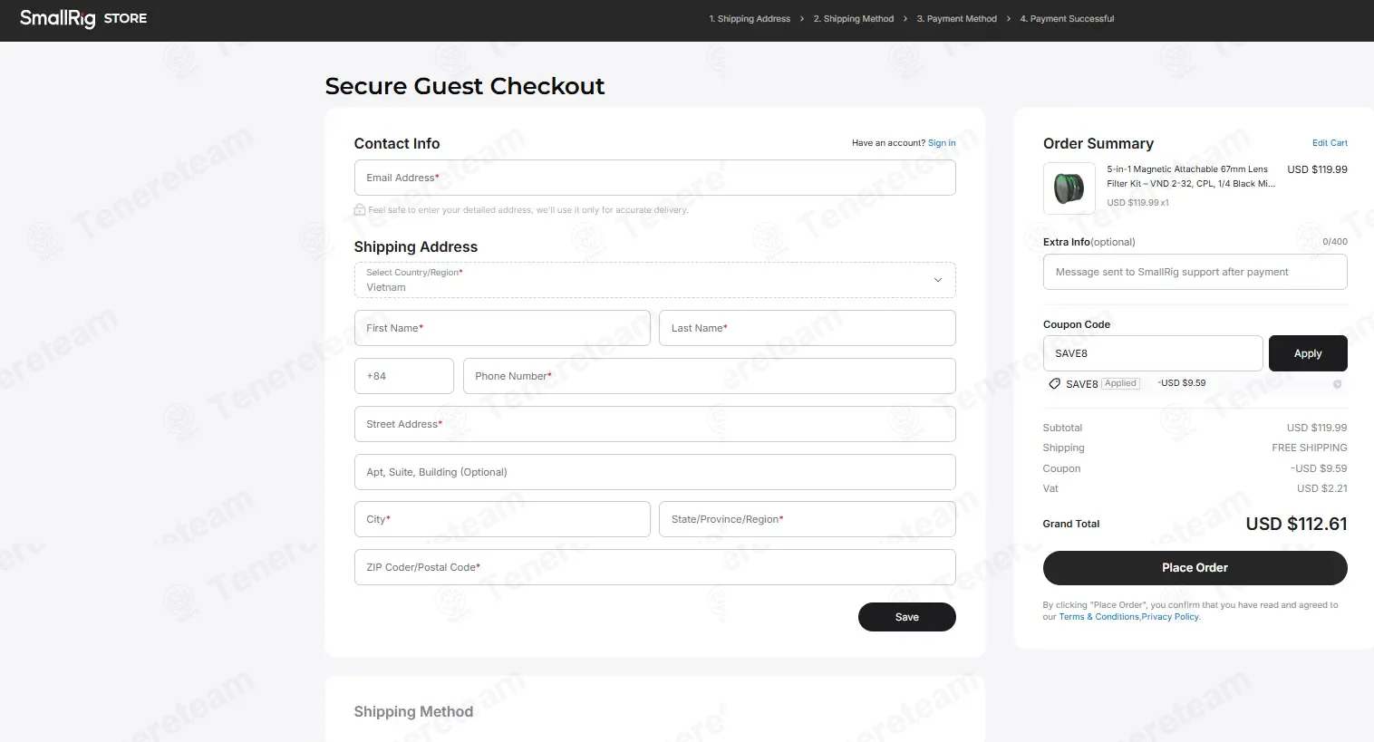Click the Extra Info message box
This screenshot has height=742, width=1374.
pos(1195,272)
